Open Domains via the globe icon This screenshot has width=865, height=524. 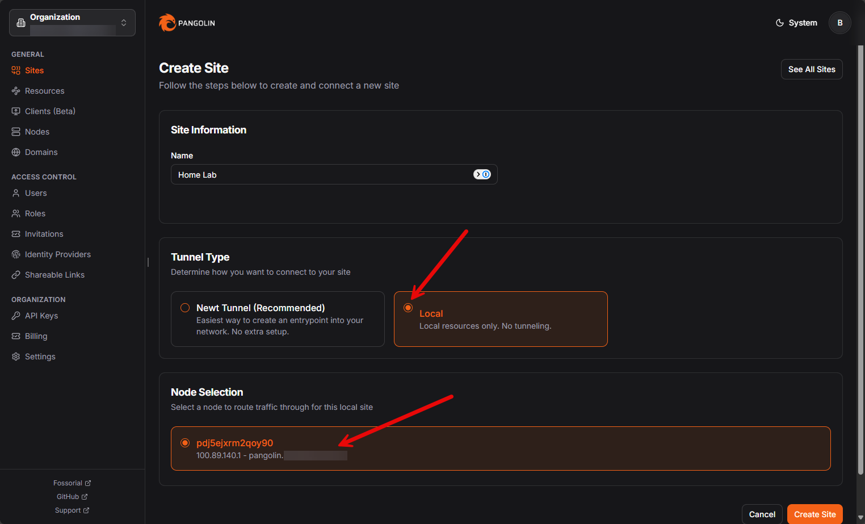16,152
